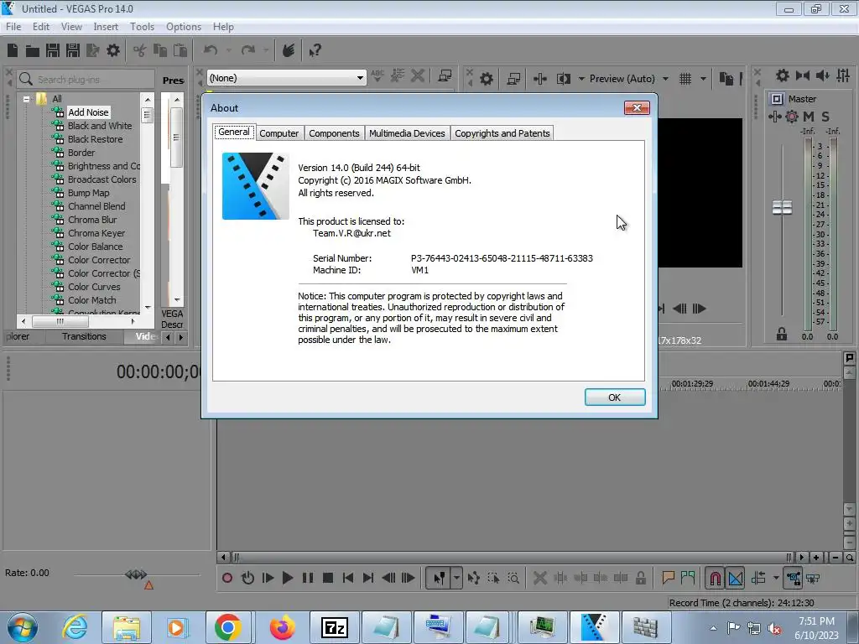The height and width of the screenshot is (644, 859).
Task: Open the File menu
Action: [13, 26]
